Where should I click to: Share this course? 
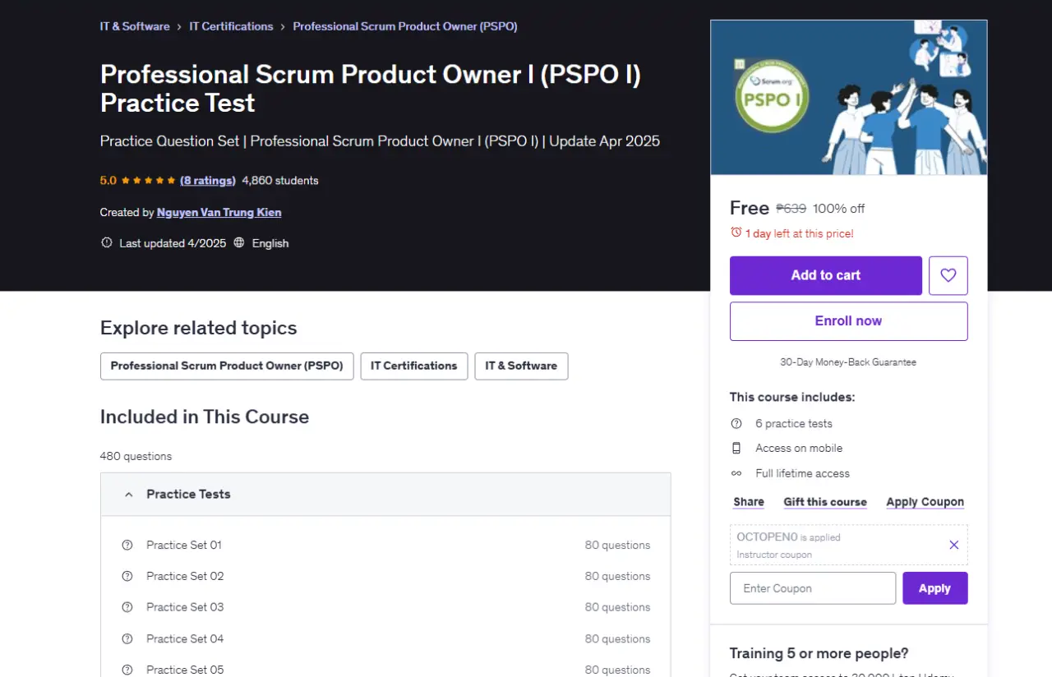pos(749,502)
